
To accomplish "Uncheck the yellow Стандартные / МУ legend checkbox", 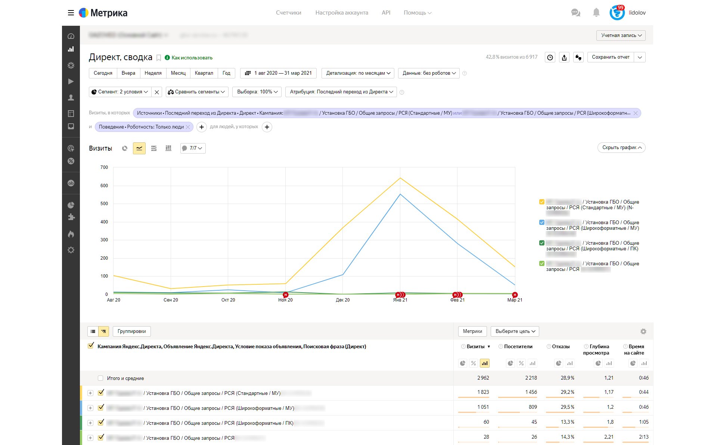I will pos(541,202).
